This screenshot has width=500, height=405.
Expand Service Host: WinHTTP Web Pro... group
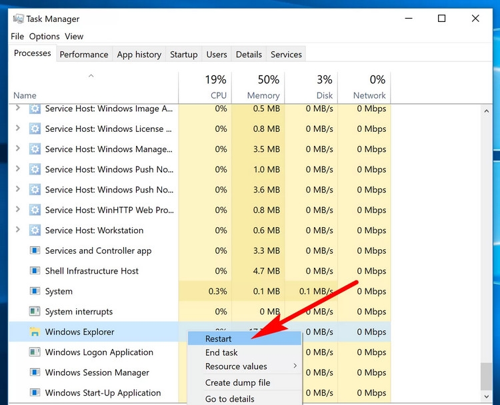[x=18, y=209]
